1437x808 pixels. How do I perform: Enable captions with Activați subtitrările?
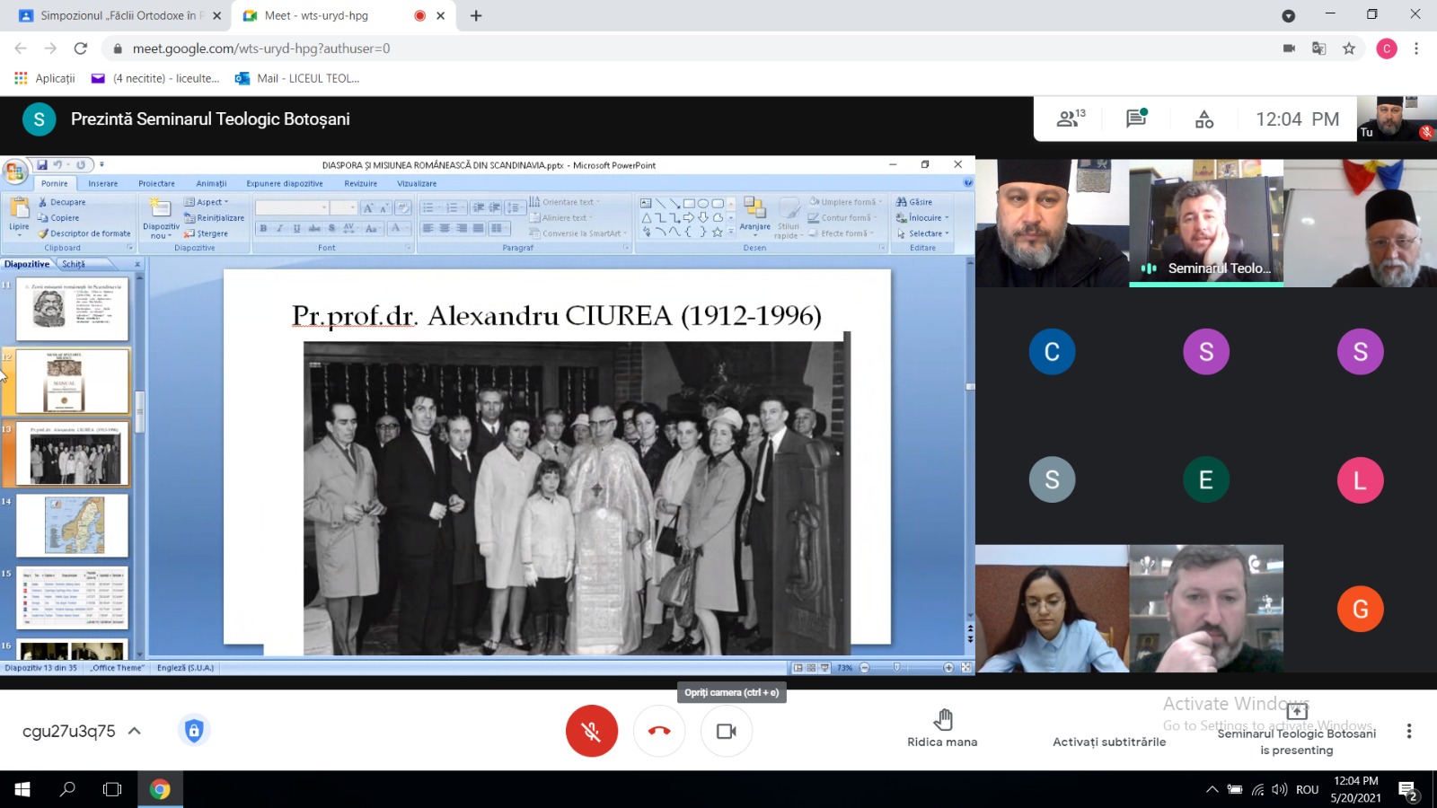coord(1109,742)
